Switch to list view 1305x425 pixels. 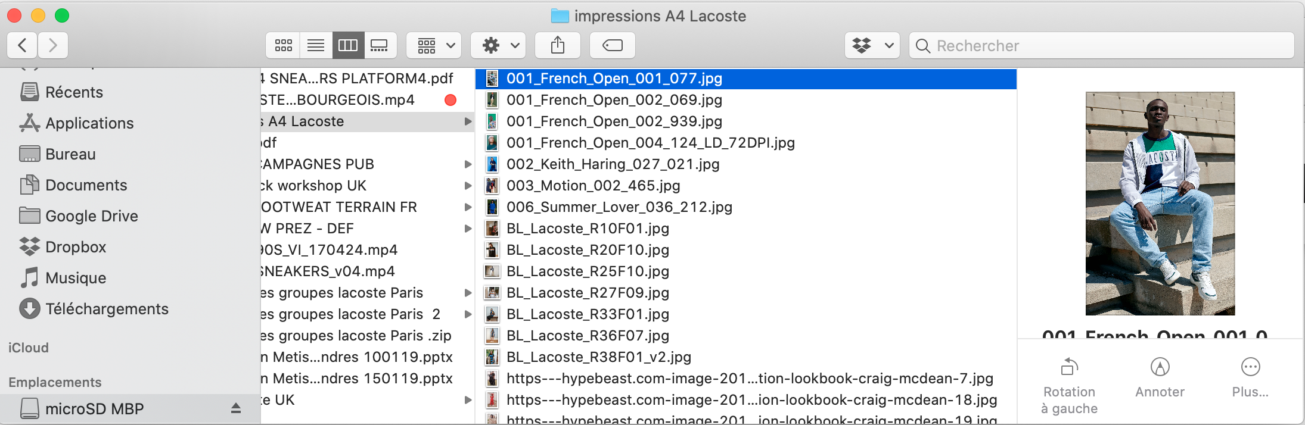pos(316,45)
